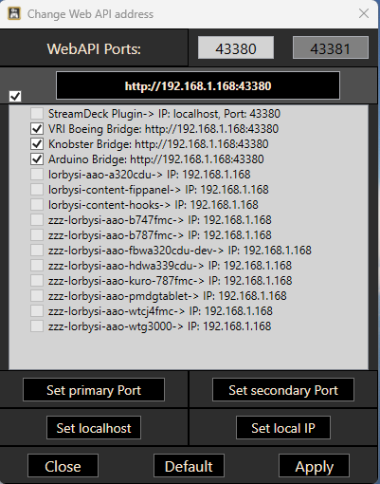The width and height of the screenshot is (380, 484).
Task: Select the 'zzz-lorbysi-aao-pmdgtablet-> IP: 192.168.1.168' row text
Action: coord(168,296)
